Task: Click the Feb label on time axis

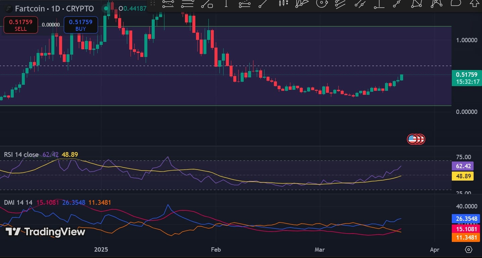Action: [215, 250]
